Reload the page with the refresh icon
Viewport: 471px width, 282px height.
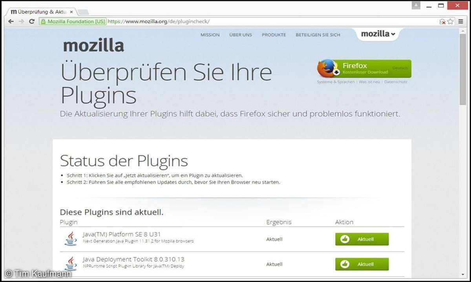pyautogui.click(x=32, y=22)
